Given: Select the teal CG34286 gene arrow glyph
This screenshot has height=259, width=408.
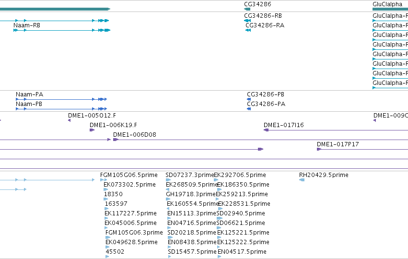Looking at the screenshot, I should 247,9.
